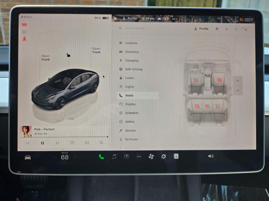Screen dimensions: 269x201
Task: Tap the volume speaker icon
Action: click(x=211, y=156)
